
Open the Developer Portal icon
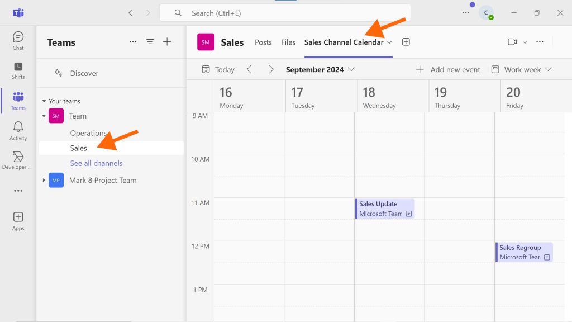pyautogui.click(x=17, y=160)
